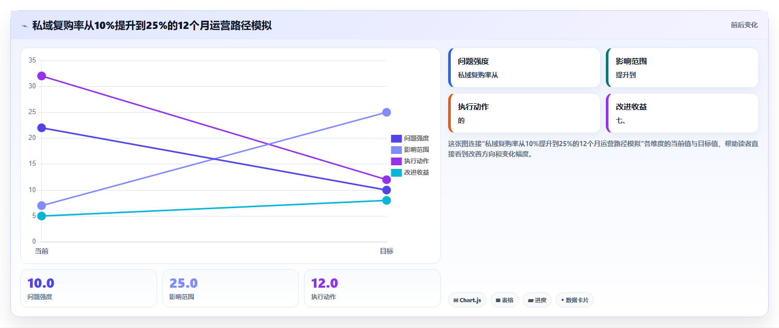Click the Chart.js chip icon

click(x=455, y=300)
